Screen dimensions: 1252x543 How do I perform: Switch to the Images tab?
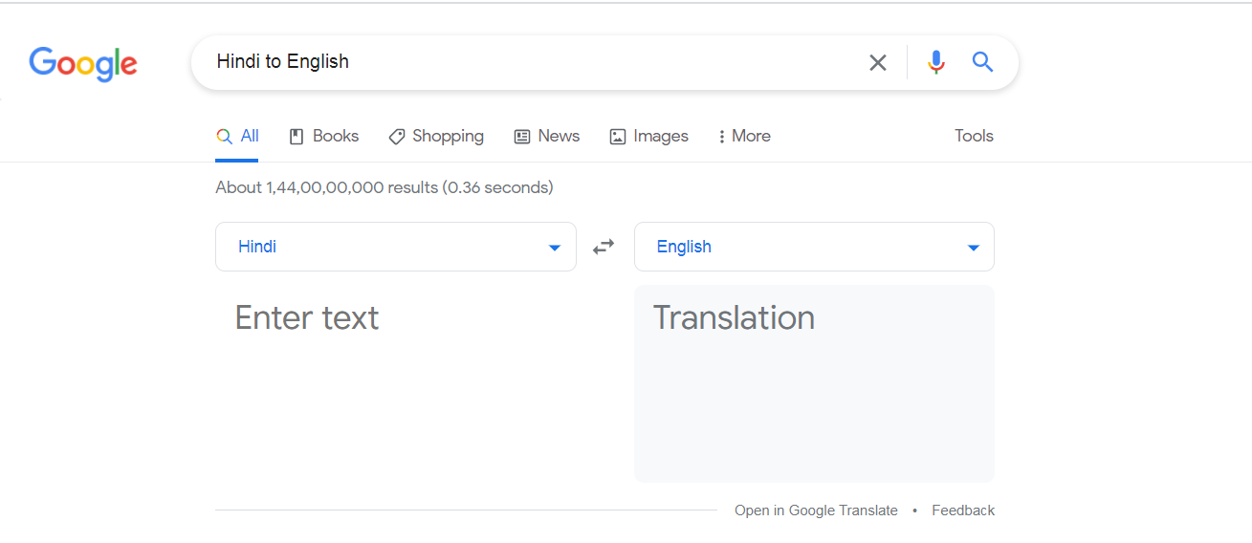(x=648, y=137)
